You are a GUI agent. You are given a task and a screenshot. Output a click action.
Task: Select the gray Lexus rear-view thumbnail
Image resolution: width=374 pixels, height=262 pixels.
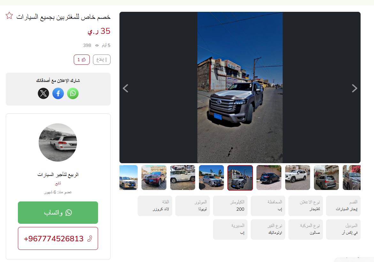(x=326, y=178)
